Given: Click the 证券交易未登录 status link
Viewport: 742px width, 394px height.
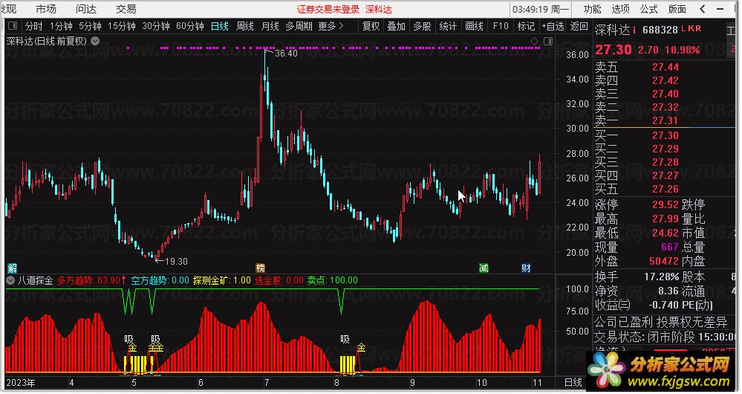Looking at the screenshot, I should pos(328,10).
